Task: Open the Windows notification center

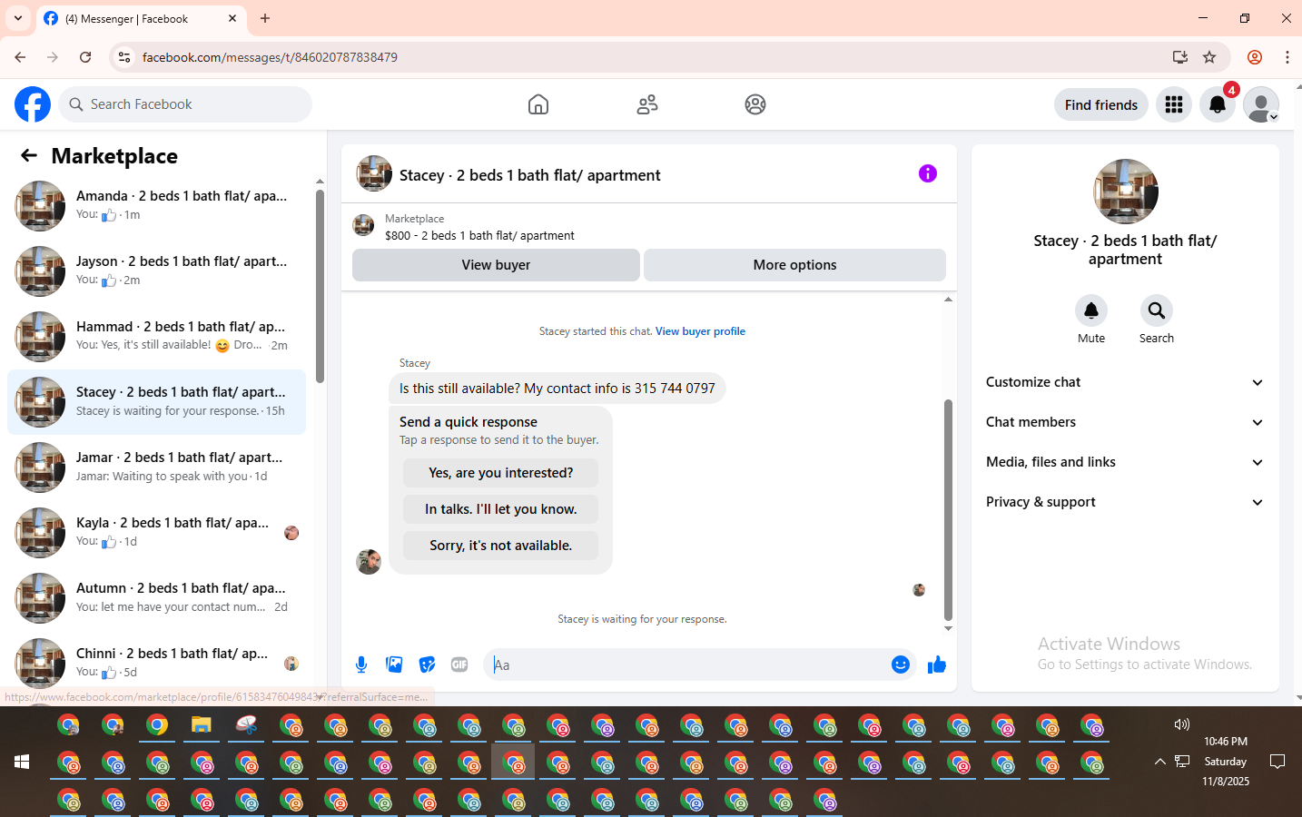Action: point(1277,762)
